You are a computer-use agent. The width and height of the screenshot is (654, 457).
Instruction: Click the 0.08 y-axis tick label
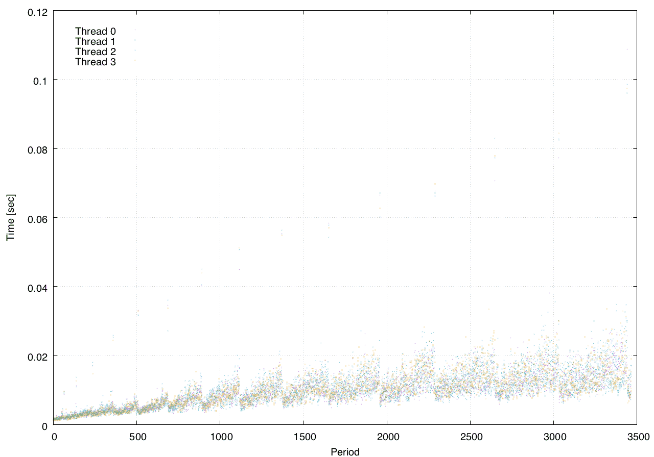37,149
